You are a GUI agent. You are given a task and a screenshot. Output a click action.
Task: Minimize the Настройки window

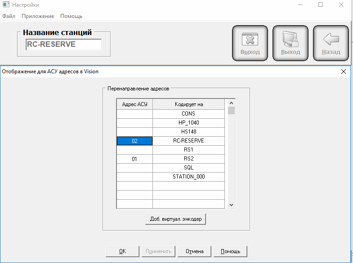300,4
